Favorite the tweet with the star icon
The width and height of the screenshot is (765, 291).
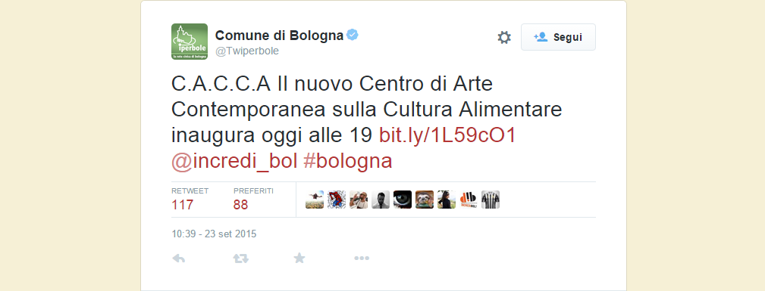click(299, 258)
